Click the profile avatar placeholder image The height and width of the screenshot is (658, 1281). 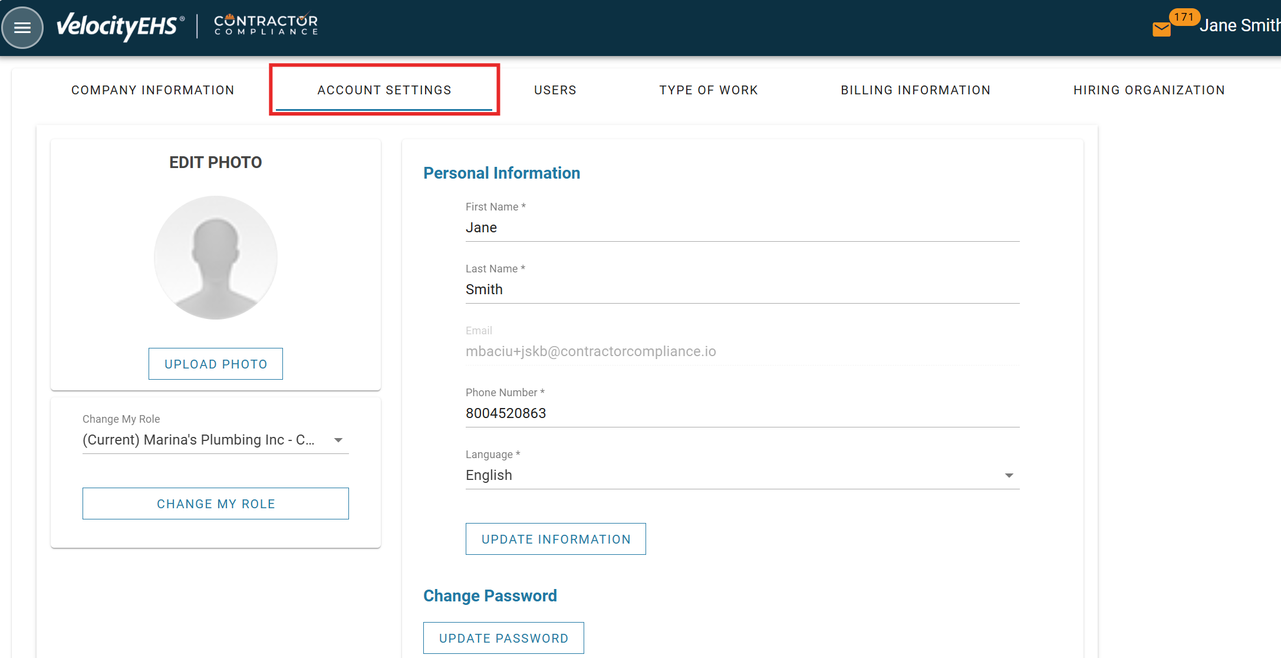point(216,258)
